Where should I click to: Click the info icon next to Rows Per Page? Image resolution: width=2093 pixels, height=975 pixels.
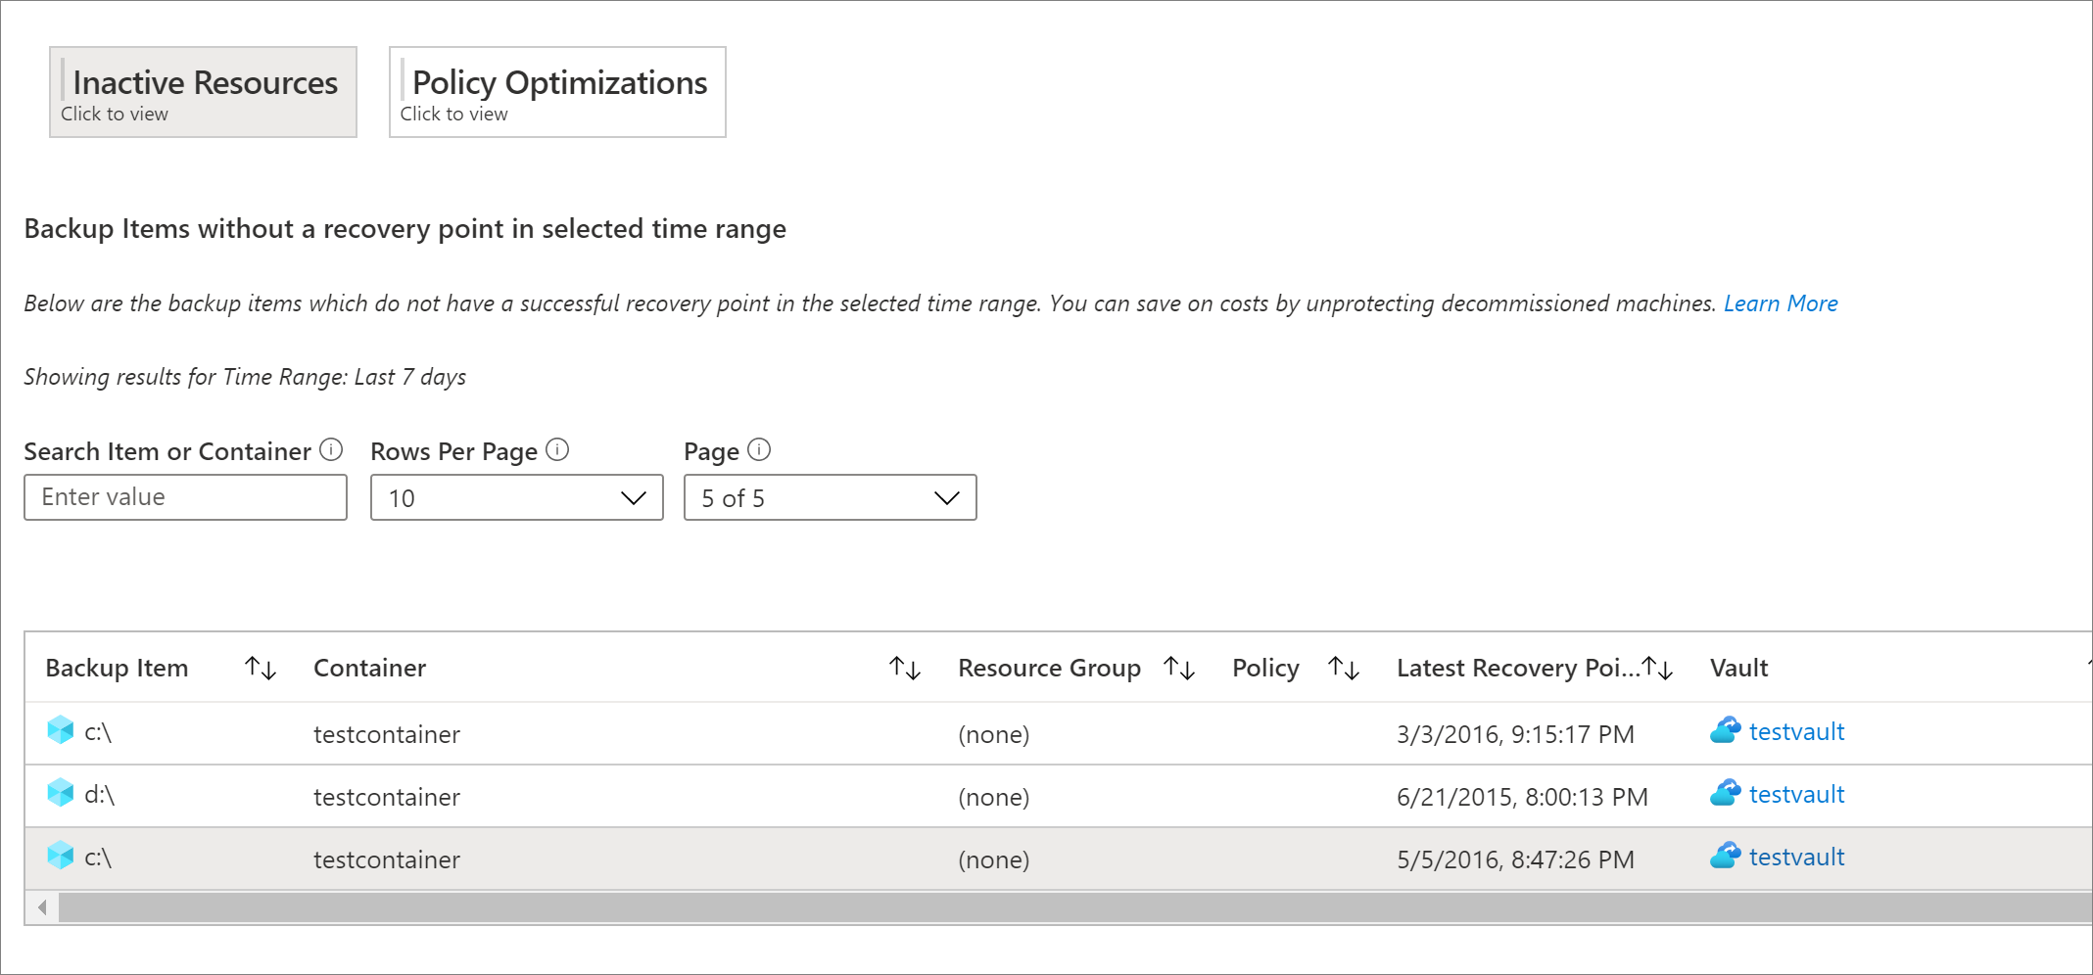pos(557,450)
